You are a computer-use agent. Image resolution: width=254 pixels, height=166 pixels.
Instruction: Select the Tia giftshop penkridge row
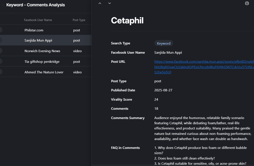point(42,62)
